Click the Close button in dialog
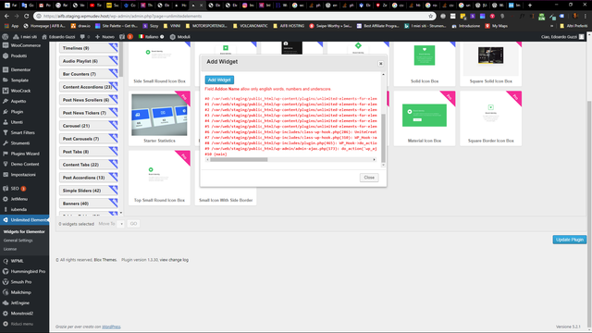This screenshot has width=592, height=333. [x=369, y=178]
